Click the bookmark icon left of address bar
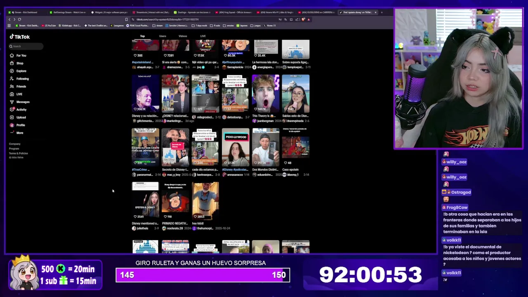The height and width of the screenshot is (297, 528). point(126,19)
